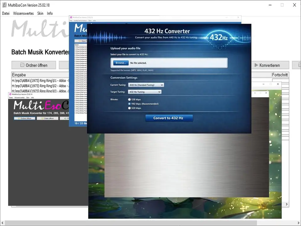Viewport: 301px width, 226px height.
Task: Click the pink MultiEsoCon logo graphic
Action: coord(52,105)
